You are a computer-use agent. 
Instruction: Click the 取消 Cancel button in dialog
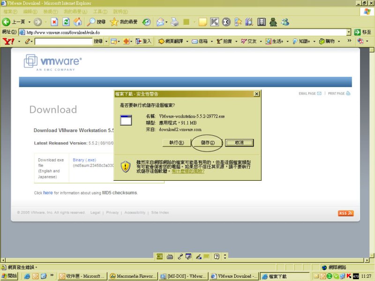tap(239, 143)
